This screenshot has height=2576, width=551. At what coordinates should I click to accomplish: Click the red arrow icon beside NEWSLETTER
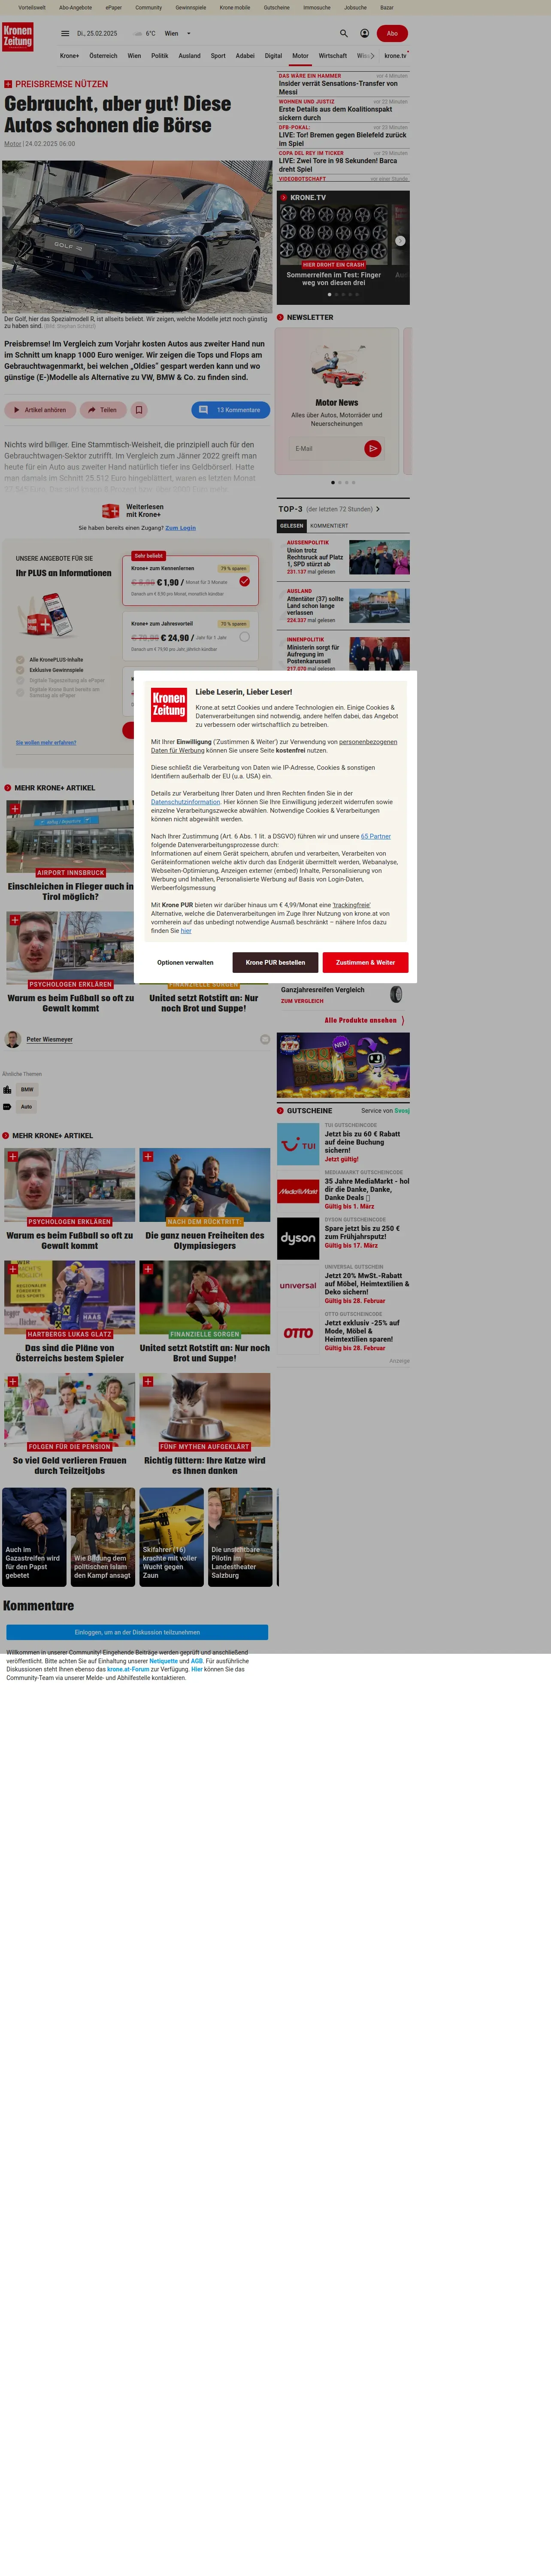coord(280,317)
